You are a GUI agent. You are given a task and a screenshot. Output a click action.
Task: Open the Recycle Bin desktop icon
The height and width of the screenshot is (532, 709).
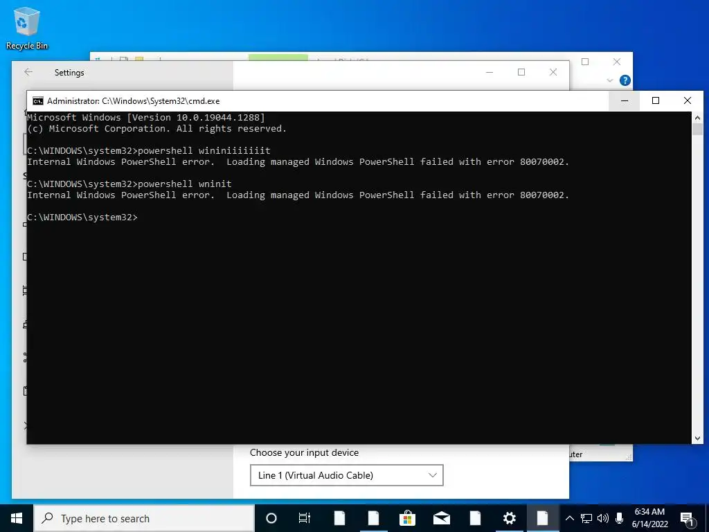click(27, 28)
